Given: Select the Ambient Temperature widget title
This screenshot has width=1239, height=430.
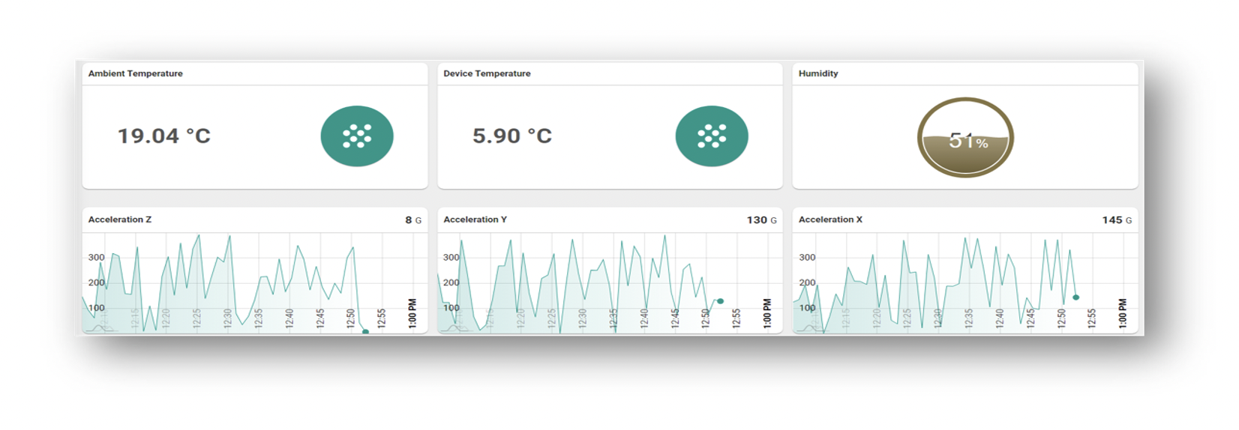Looking at the screenshot, I should click(136, 73).
